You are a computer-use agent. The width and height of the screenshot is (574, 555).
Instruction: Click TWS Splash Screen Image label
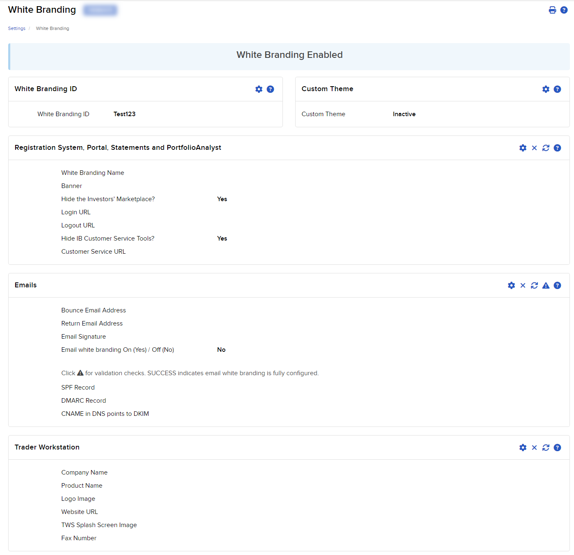pyautogui.click(x=99, y=525)
